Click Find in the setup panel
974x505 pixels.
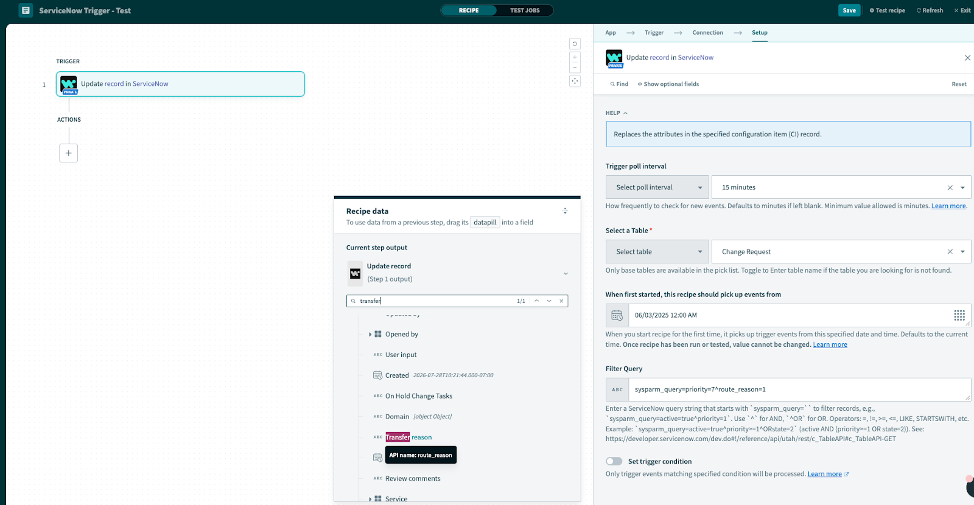[x=619, y=84]
